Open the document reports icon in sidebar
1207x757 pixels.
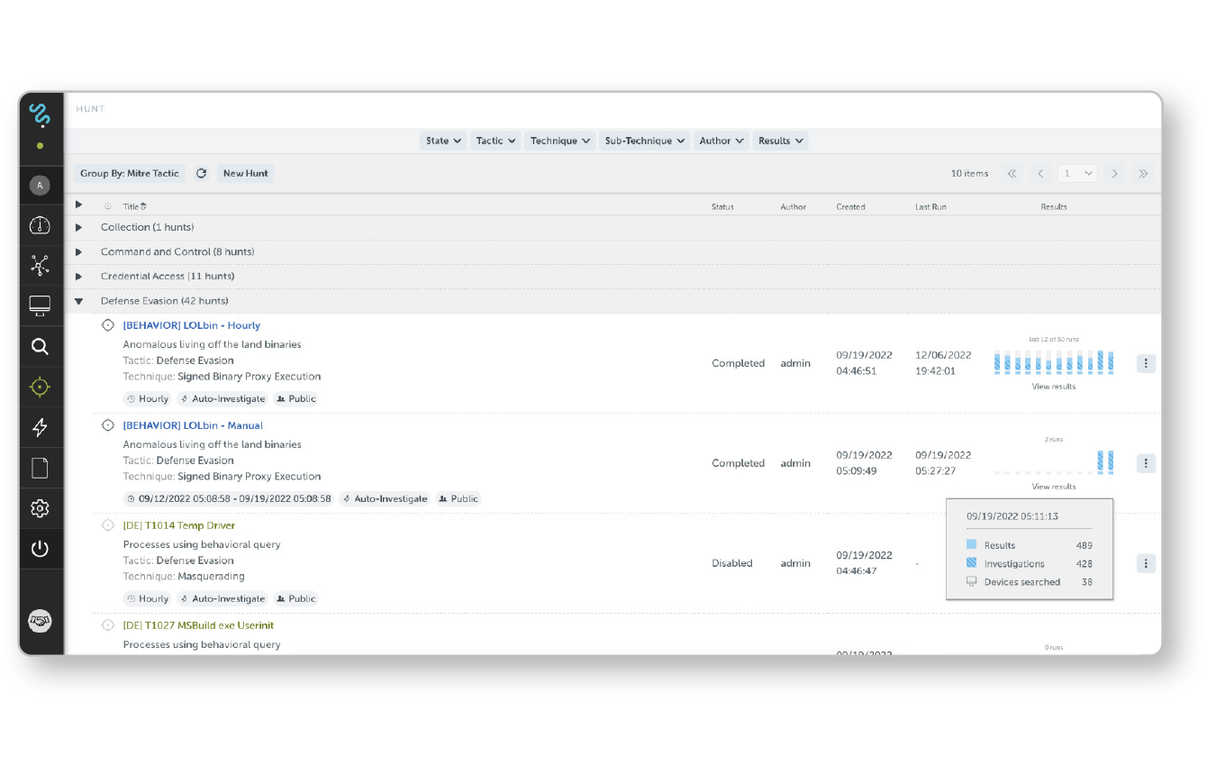(40, 468)
